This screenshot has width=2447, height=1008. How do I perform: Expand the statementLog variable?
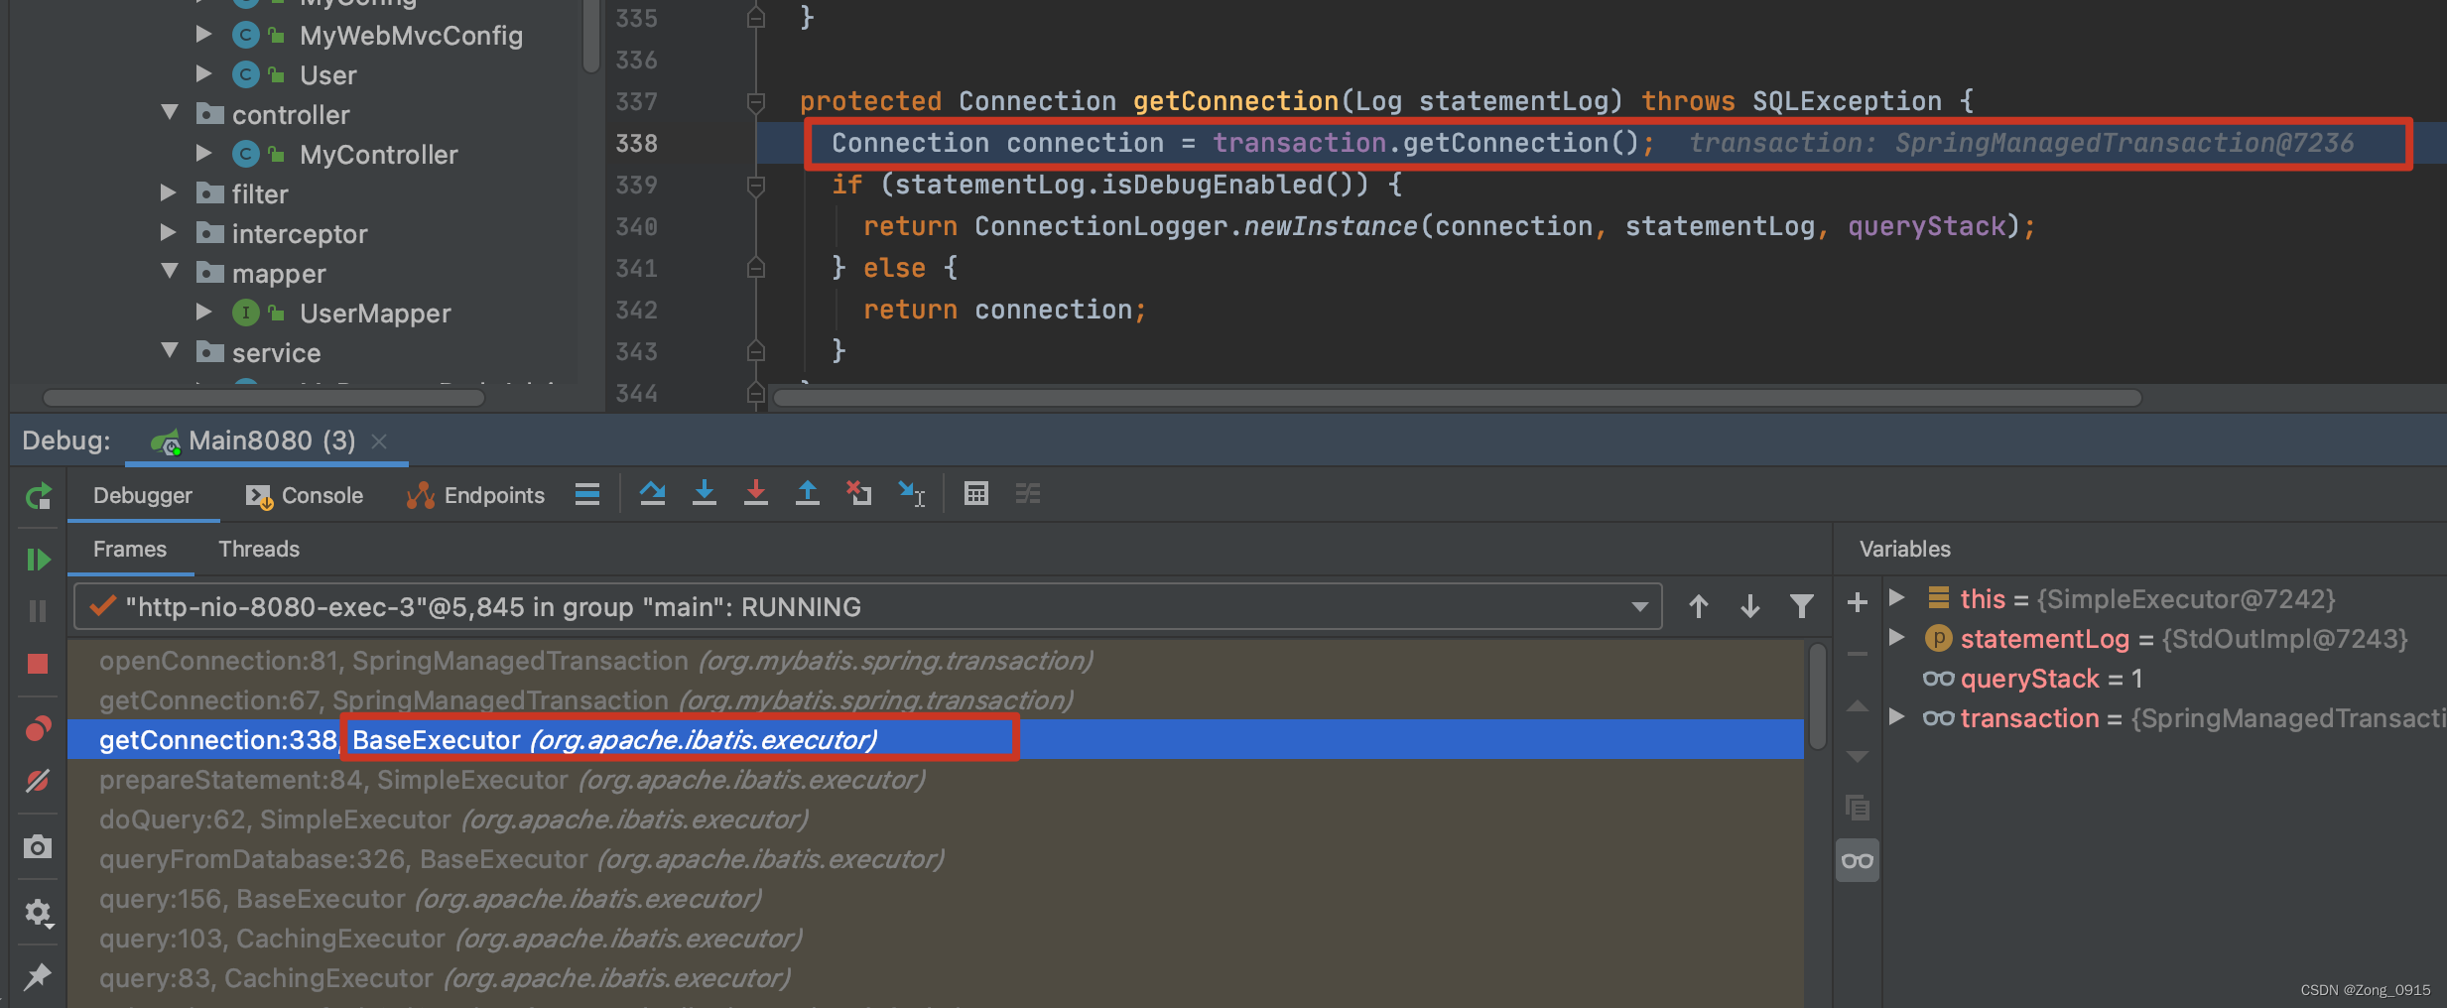[x=1896, y=638]
